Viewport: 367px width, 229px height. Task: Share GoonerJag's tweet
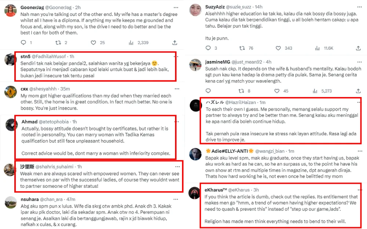point(175,43)
